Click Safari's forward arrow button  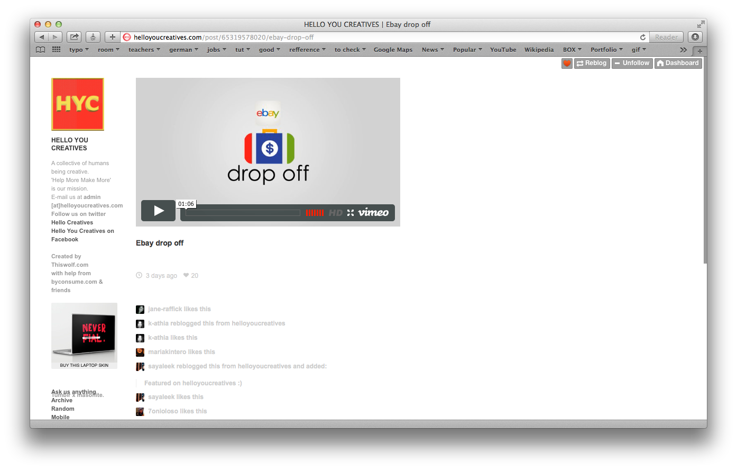tap(56, 37)
